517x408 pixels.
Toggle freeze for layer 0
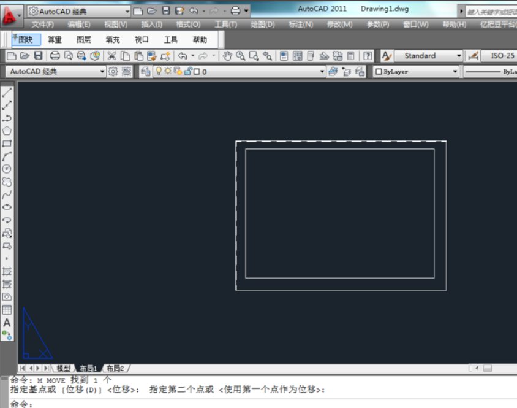pos(168,72)
